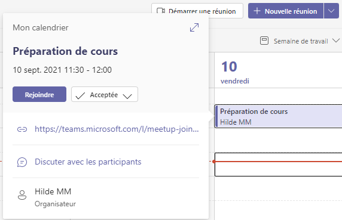The width and height of the screenshot is (342, 220).
Task: Click the Nouvelle réunion button
Action: (286, 11)
